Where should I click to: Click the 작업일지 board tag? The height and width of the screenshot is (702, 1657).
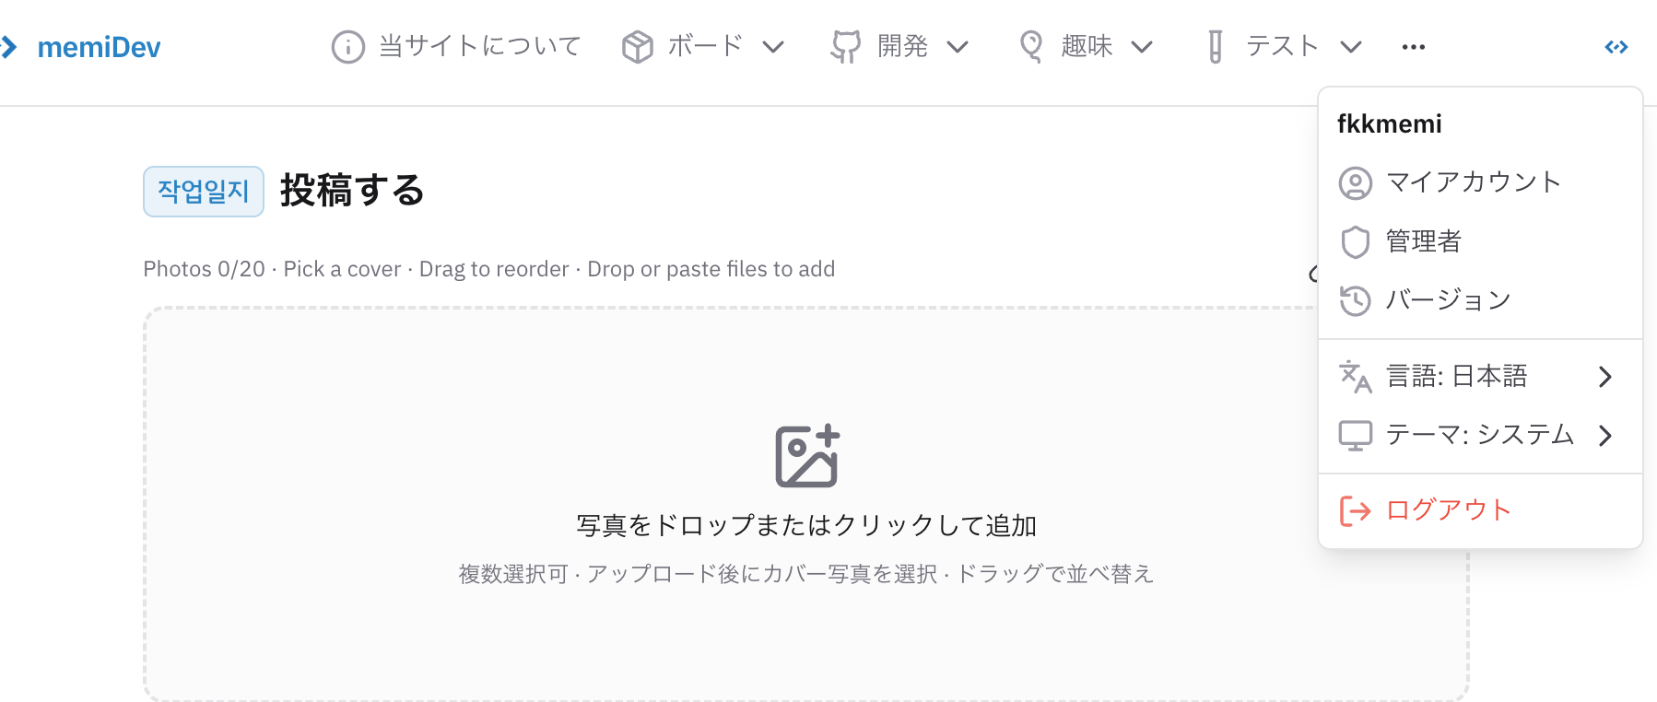(204, 192)
